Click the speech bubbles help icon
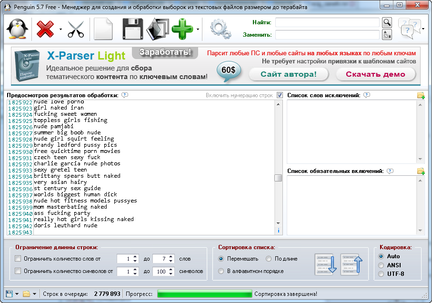 (x=410, y=29)
